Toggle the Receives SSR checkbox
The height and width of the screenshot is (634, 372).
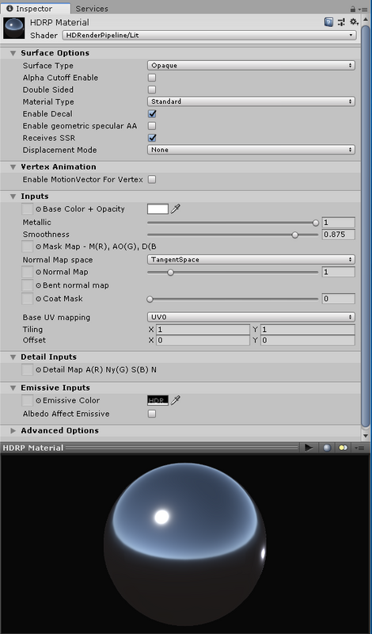tap(152, 138)
